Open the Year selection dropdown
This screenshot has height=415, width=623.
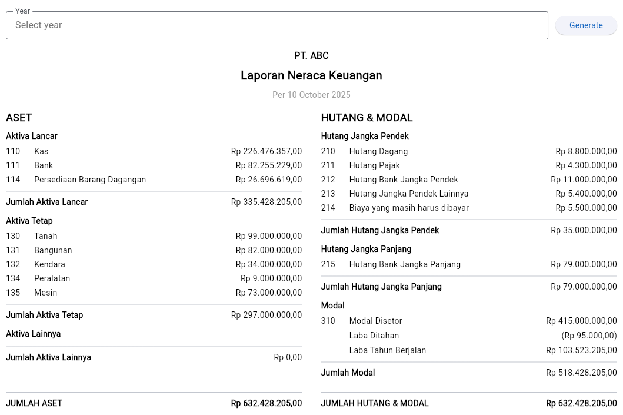tap(277, 25)
